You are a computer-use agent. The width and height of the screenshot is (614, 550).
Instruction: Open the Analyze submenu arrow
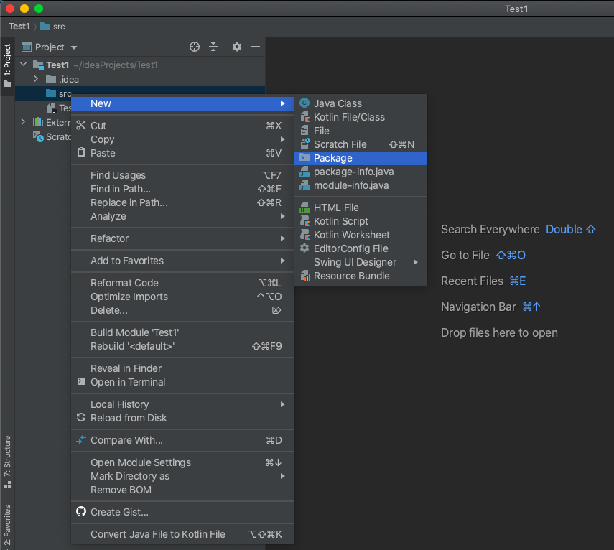click(282, 215)
